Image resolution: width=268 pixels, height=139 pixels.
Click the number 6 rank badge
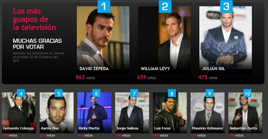click(x=96, y=93)
